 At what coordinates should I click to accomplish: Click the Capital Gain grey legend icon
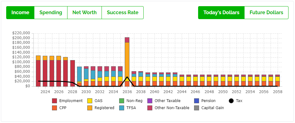pos(197,108)
